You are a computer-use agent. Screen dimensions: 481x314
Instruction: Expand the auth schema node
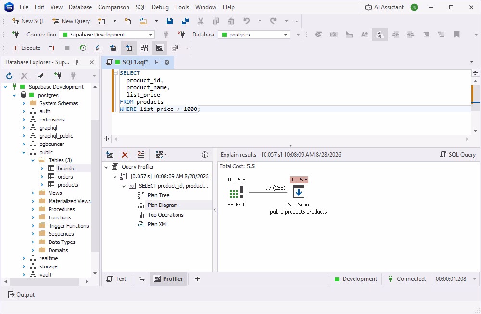(24, 111)
